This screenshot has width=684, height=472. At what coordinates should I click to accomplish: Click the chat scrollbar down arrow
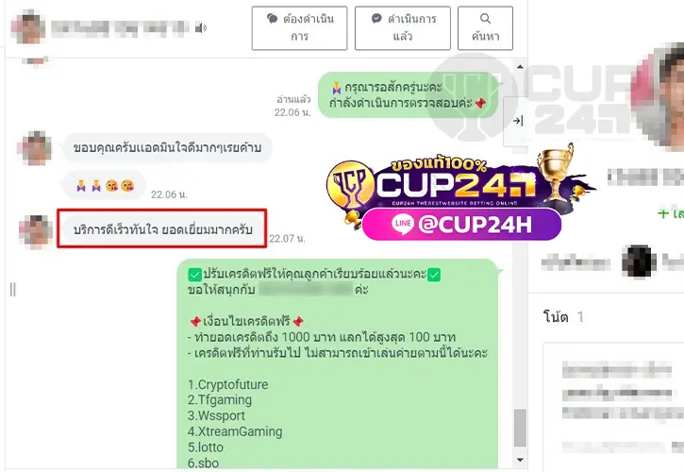tap(520, 460)
